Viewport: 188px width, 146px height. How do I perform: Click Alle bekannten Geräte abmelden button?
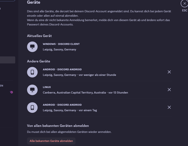coord(51,141)
